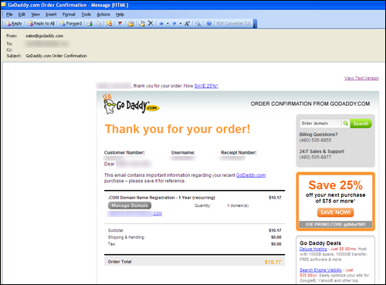Expand the next item arrow dropdown
Image resolution: width=386 pixels, height=285 pixels.
[x=181, y=23]
